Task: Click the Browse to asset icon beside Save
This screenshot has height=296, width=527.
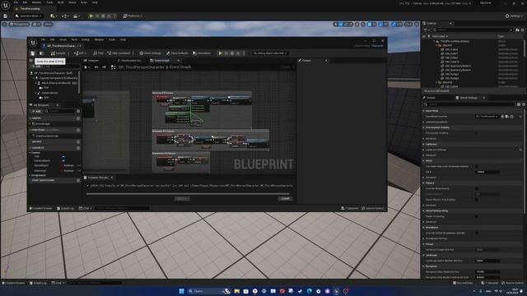Action: (41, 53)
